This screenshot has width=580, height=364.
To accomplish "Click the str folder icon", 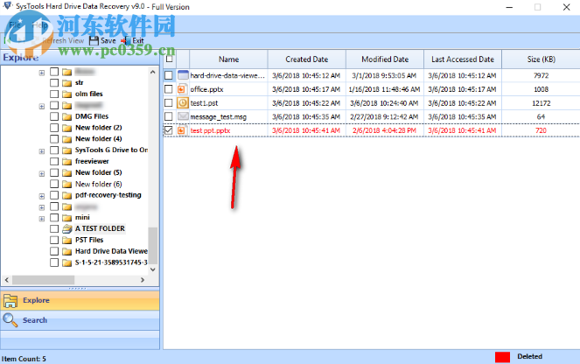I will tap(67, 82).
